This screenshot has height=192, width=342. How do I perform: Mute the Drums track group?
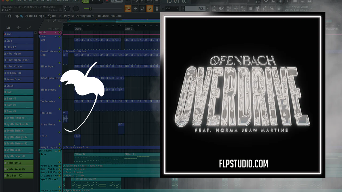coord(59,37)
